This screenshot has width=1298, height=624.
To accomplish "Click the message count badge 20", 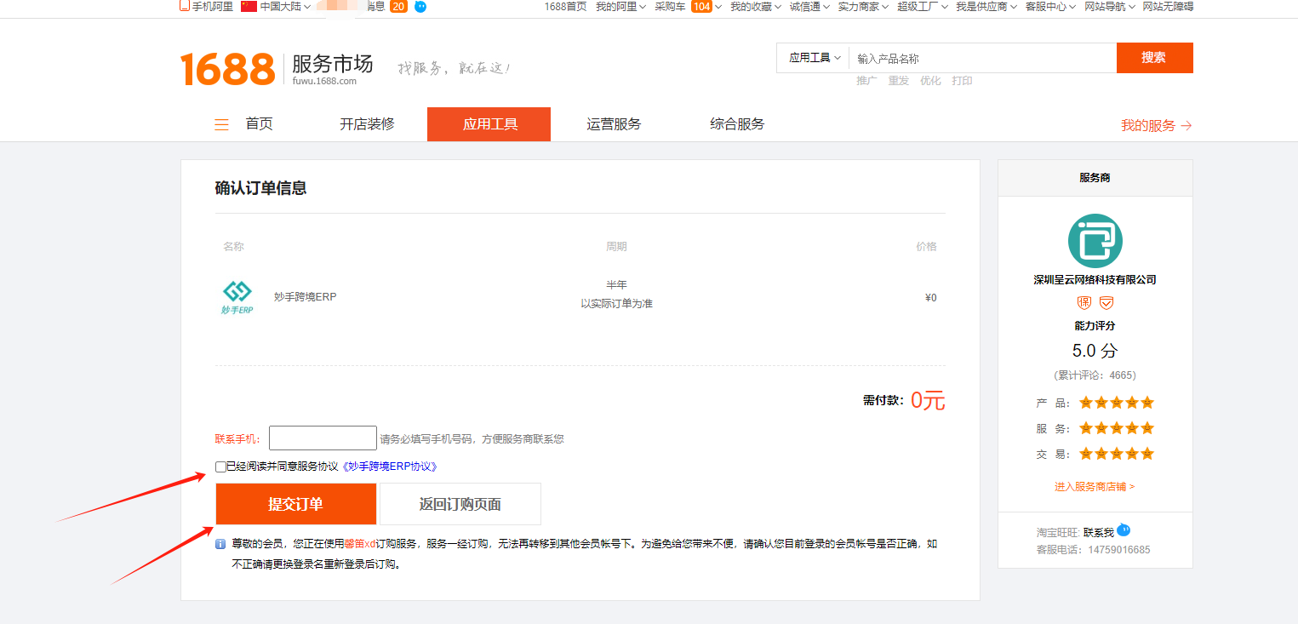I will pyautogui.click(x=398, y=7).
